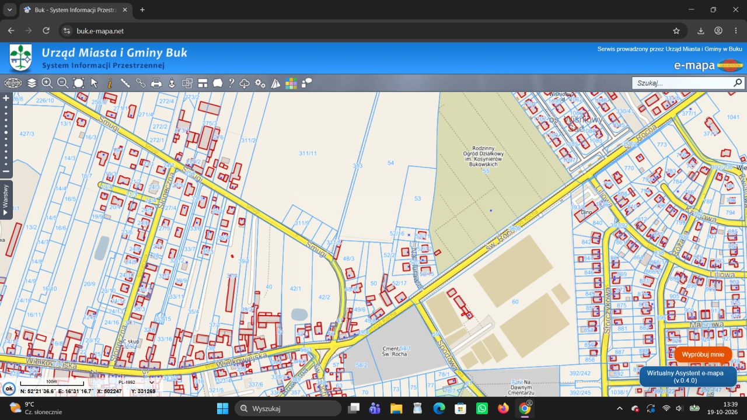Select the arrow pointer tool

point(94,83)
